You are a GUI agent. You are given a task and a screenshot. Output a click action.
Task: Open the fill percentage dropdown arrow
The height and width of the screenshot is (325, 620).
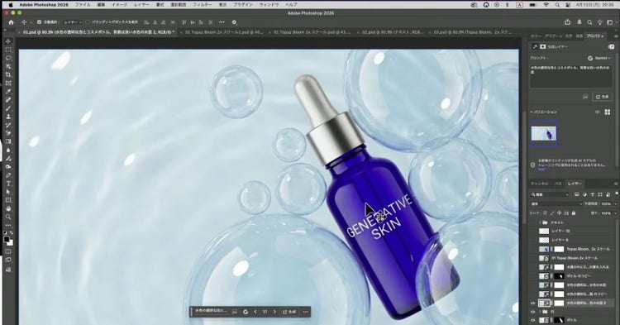(615, 213)
